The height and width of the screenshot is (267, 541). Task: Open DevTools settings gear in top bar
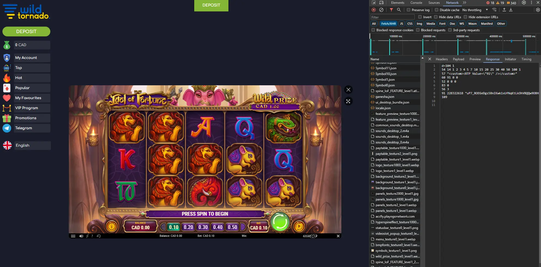(524, 3)
